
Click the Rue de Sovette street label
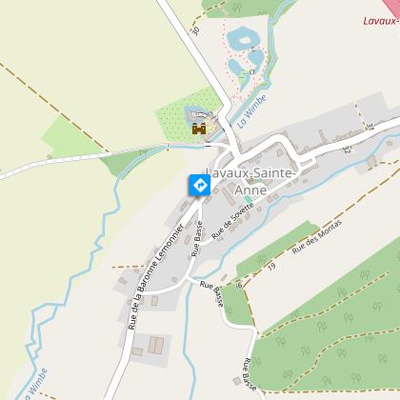[x=232, y=221]
